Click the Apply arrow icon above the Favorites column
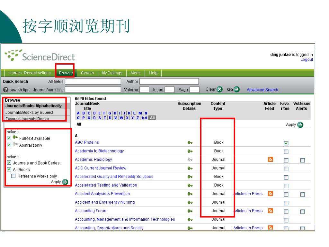This screenshot has height=247, width=329. tap(300, 125)
